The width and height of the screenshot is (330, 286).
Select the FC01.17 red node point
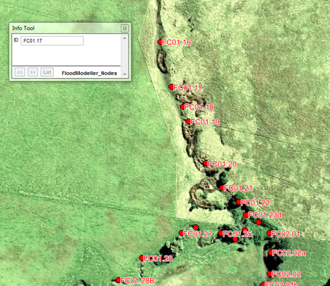171,87
